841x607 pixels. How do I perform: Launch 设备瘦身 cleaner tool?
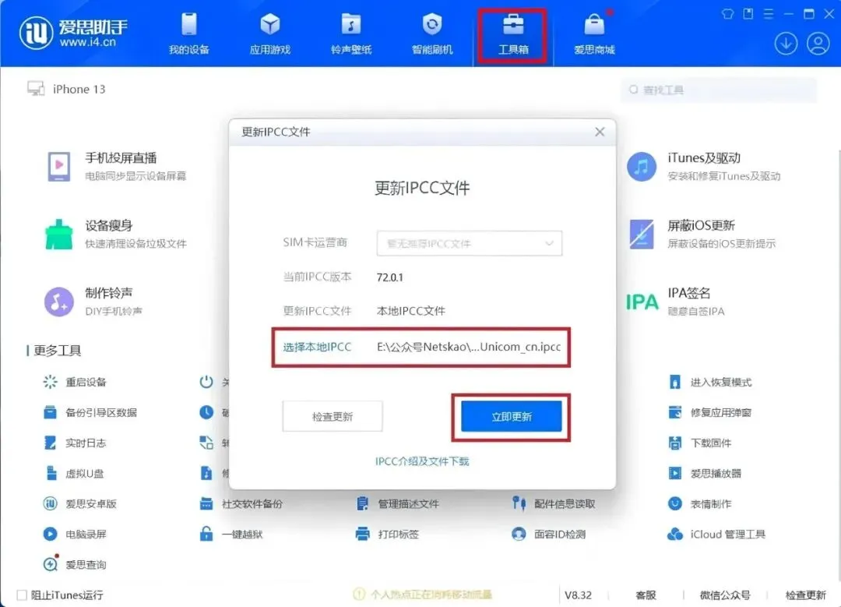tap(117, 234)
